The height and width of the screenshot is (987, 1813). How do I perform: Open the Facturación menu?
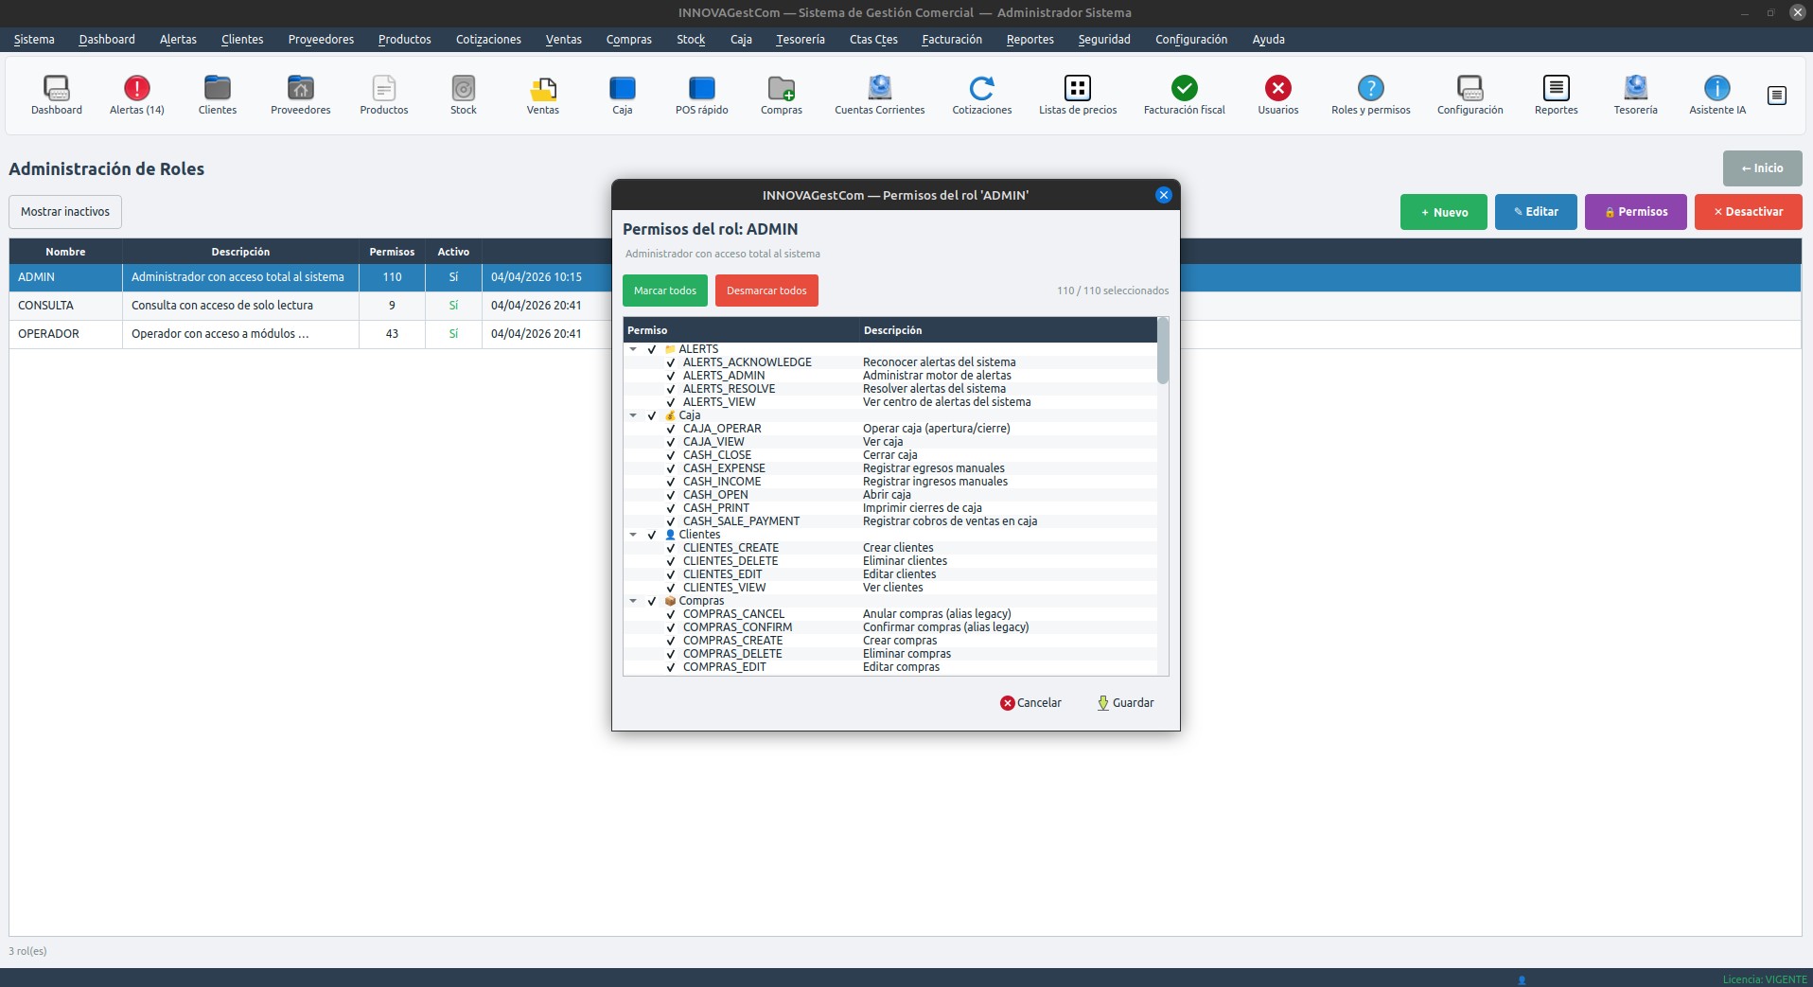951,40
